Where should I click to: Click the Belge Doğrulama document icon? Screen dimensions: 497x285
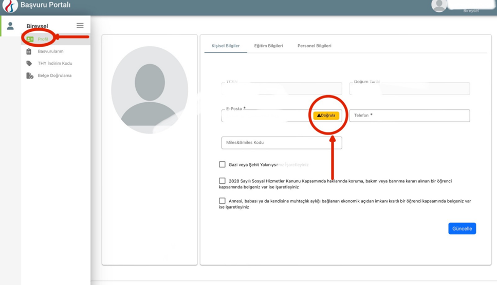[x=30, y=76]
